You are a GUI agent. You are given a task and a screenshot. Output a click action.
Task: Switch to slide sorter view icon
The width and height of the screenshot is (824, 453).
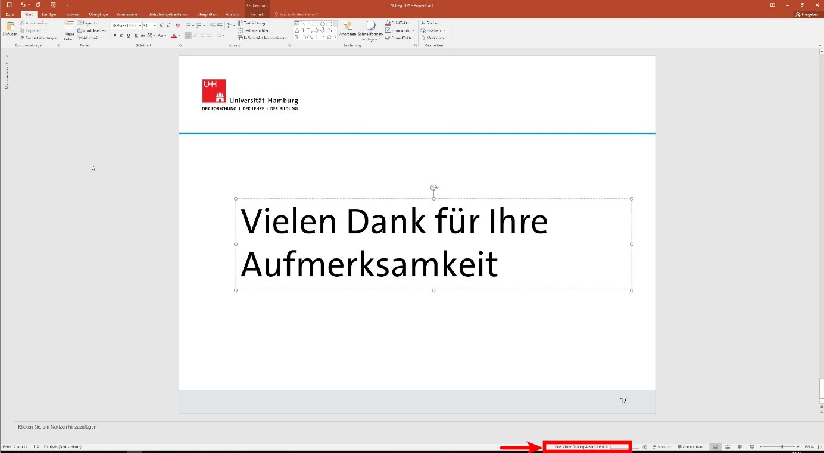pos(728,447)
